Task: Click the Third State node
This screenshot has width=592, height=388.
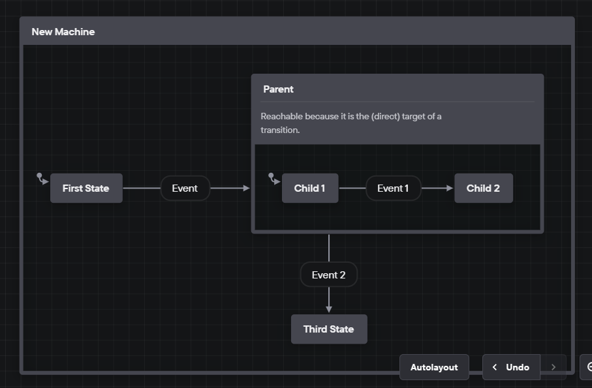Action: (329, 329)
